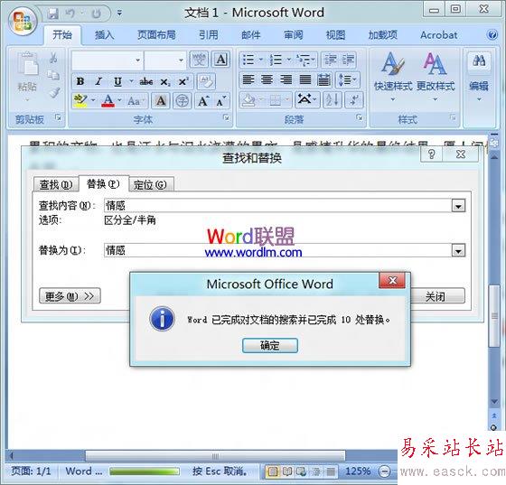Click the Format Painter brush icon
506x485 pixels.
[x=54, y=92]
